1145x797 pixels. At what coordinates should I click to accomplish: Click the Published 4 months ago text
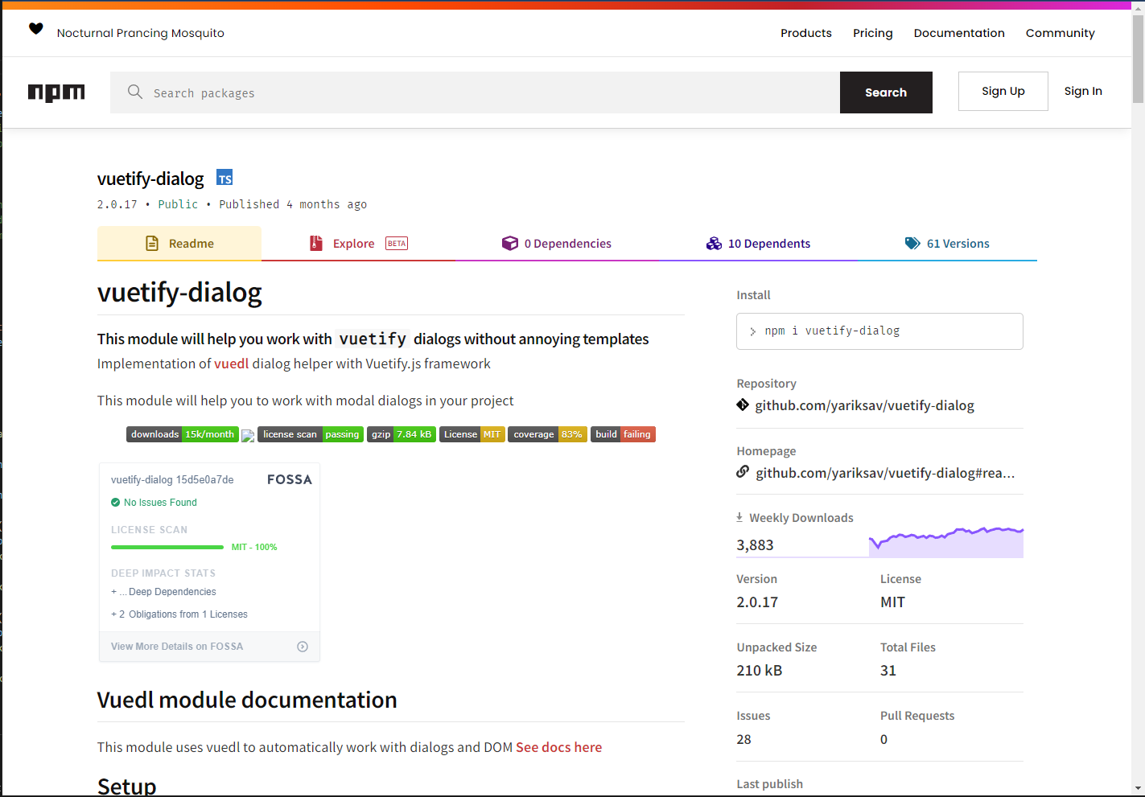[x=293, y=204]
